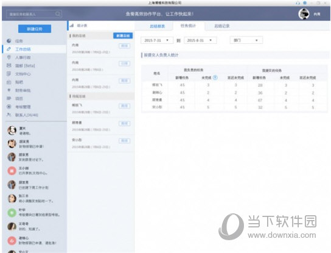The image size is (331, 253).
Task: Click 我的总结 section header
Action: pyautogui.click(x=78, y=36)
